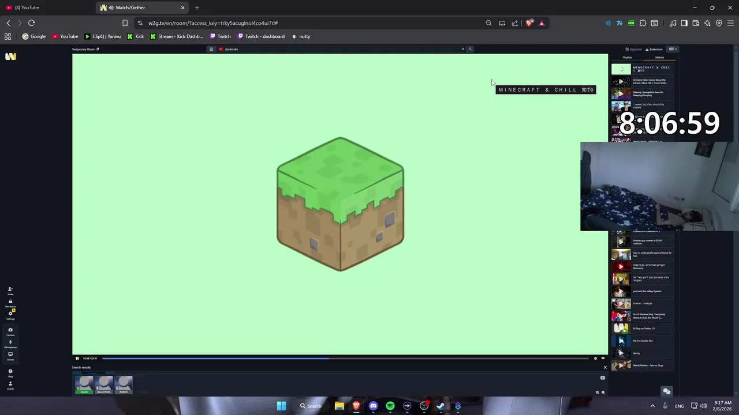Open video player settings gear
Screen dimensions: 739x415
point(595,359)
